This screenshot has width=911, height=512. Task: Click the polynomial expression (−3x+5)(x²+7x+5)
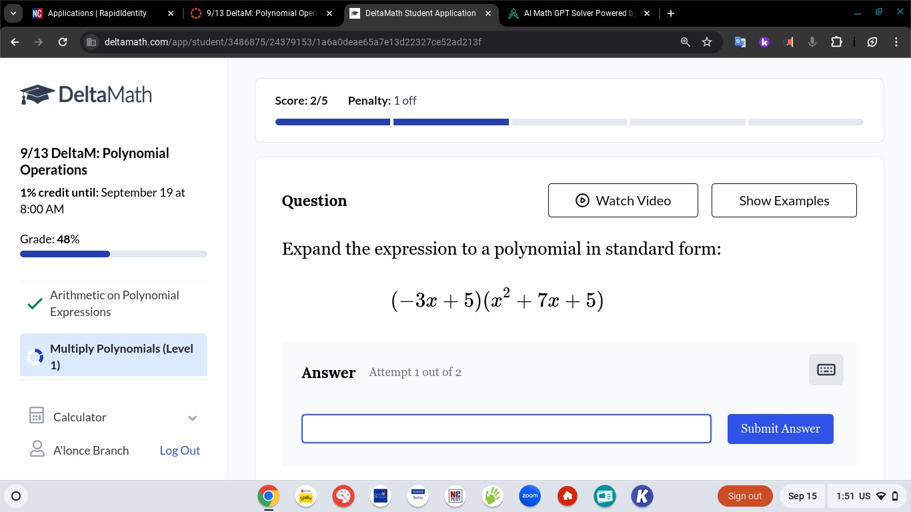tap(498, 300)
